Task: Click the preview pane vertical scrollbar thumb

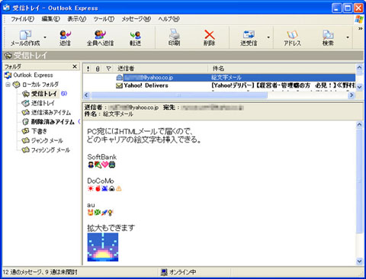Action: (x=359, y=181)
